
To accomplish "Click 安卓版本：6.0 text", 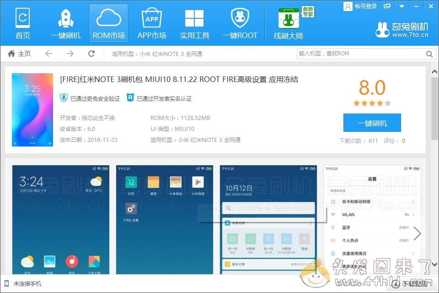I will point(77,129).
